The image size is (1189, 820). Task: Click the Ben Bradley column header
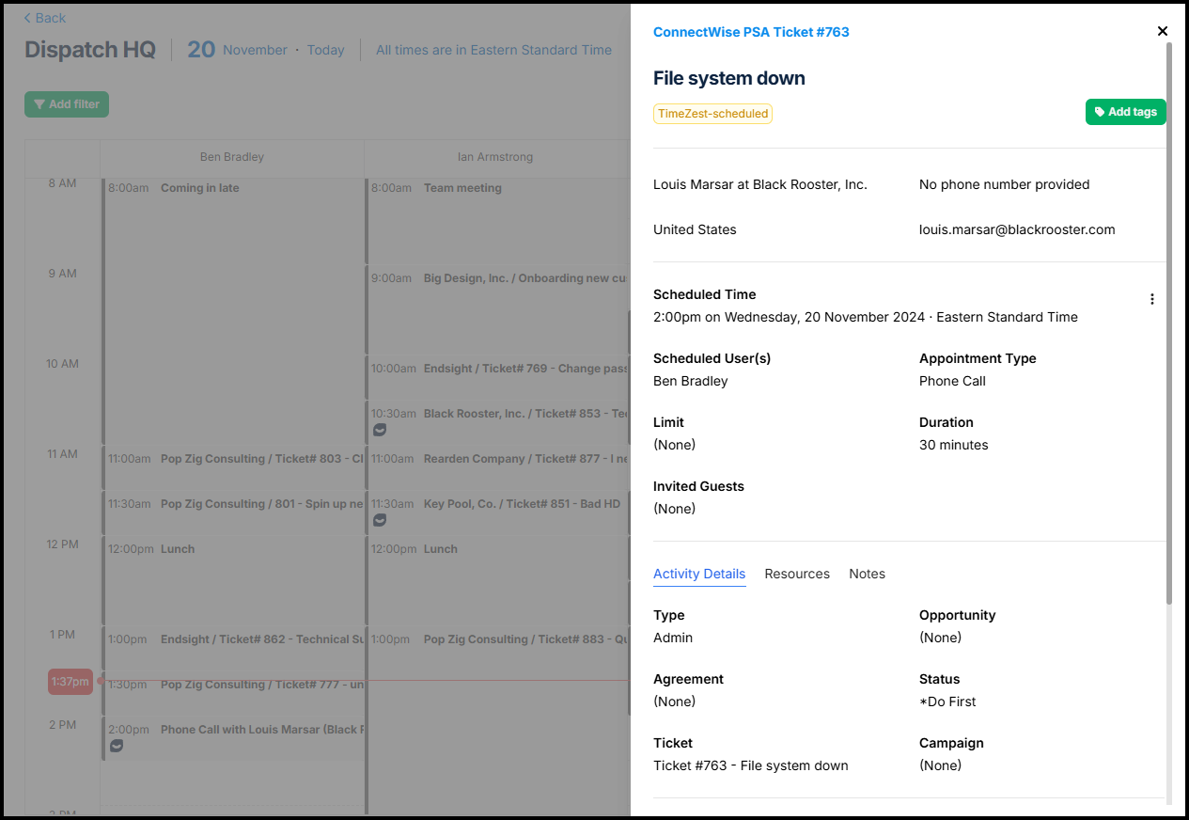232,157
